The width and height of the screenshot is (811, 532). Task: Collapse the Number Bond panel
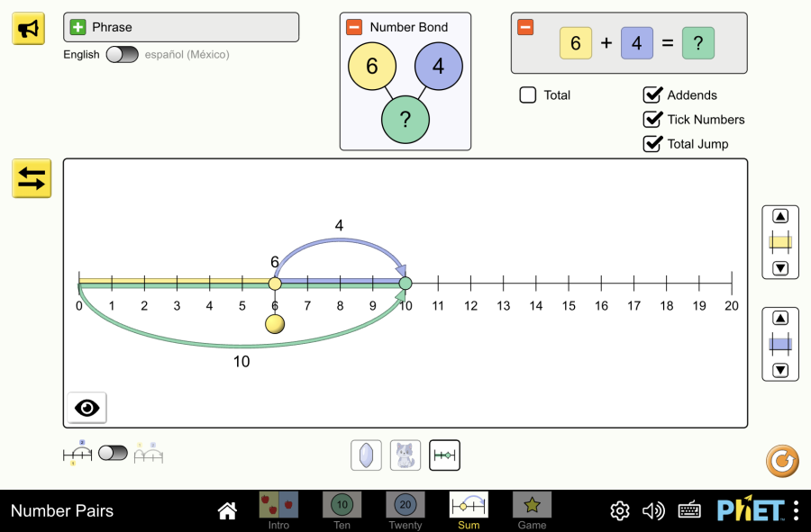click(355, 28)
